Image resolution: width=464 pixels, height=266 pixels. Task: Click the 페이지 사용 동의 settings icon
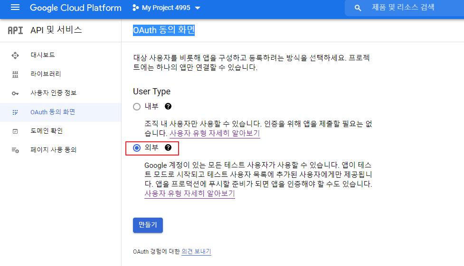[15, 150]
